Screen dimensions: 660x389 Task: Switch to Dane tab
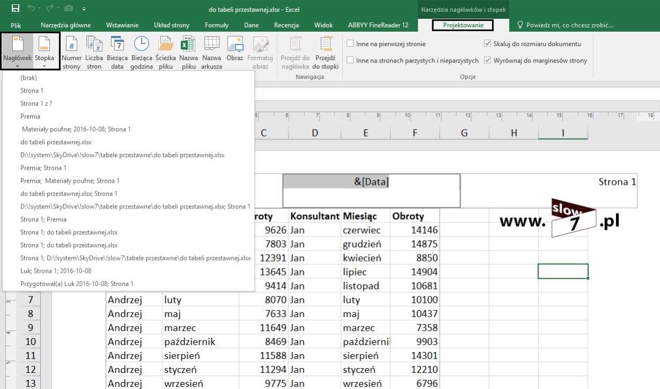251,25
